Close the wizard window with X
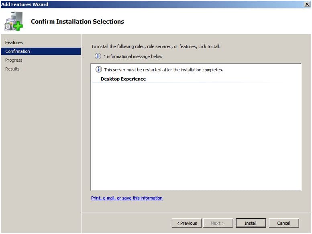 [307, 4]
